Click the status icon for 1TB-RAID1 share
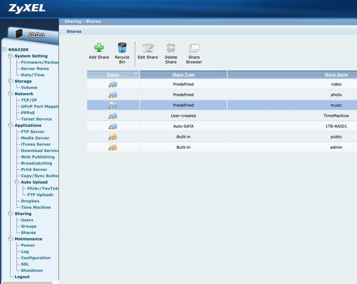The image size is (357, 284). point(113,126)
